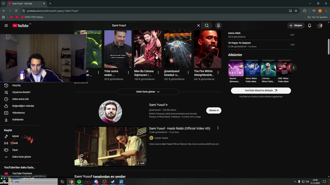Open Daha sonra izle list
The image size is (330, 185).
click(20, 99)
